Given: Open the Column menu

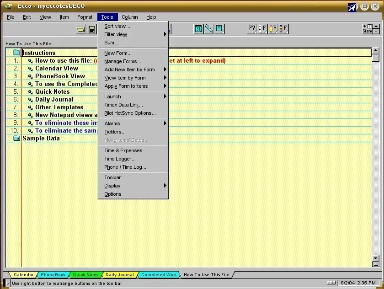Looking at the screenshot, I should pos(130,17).
